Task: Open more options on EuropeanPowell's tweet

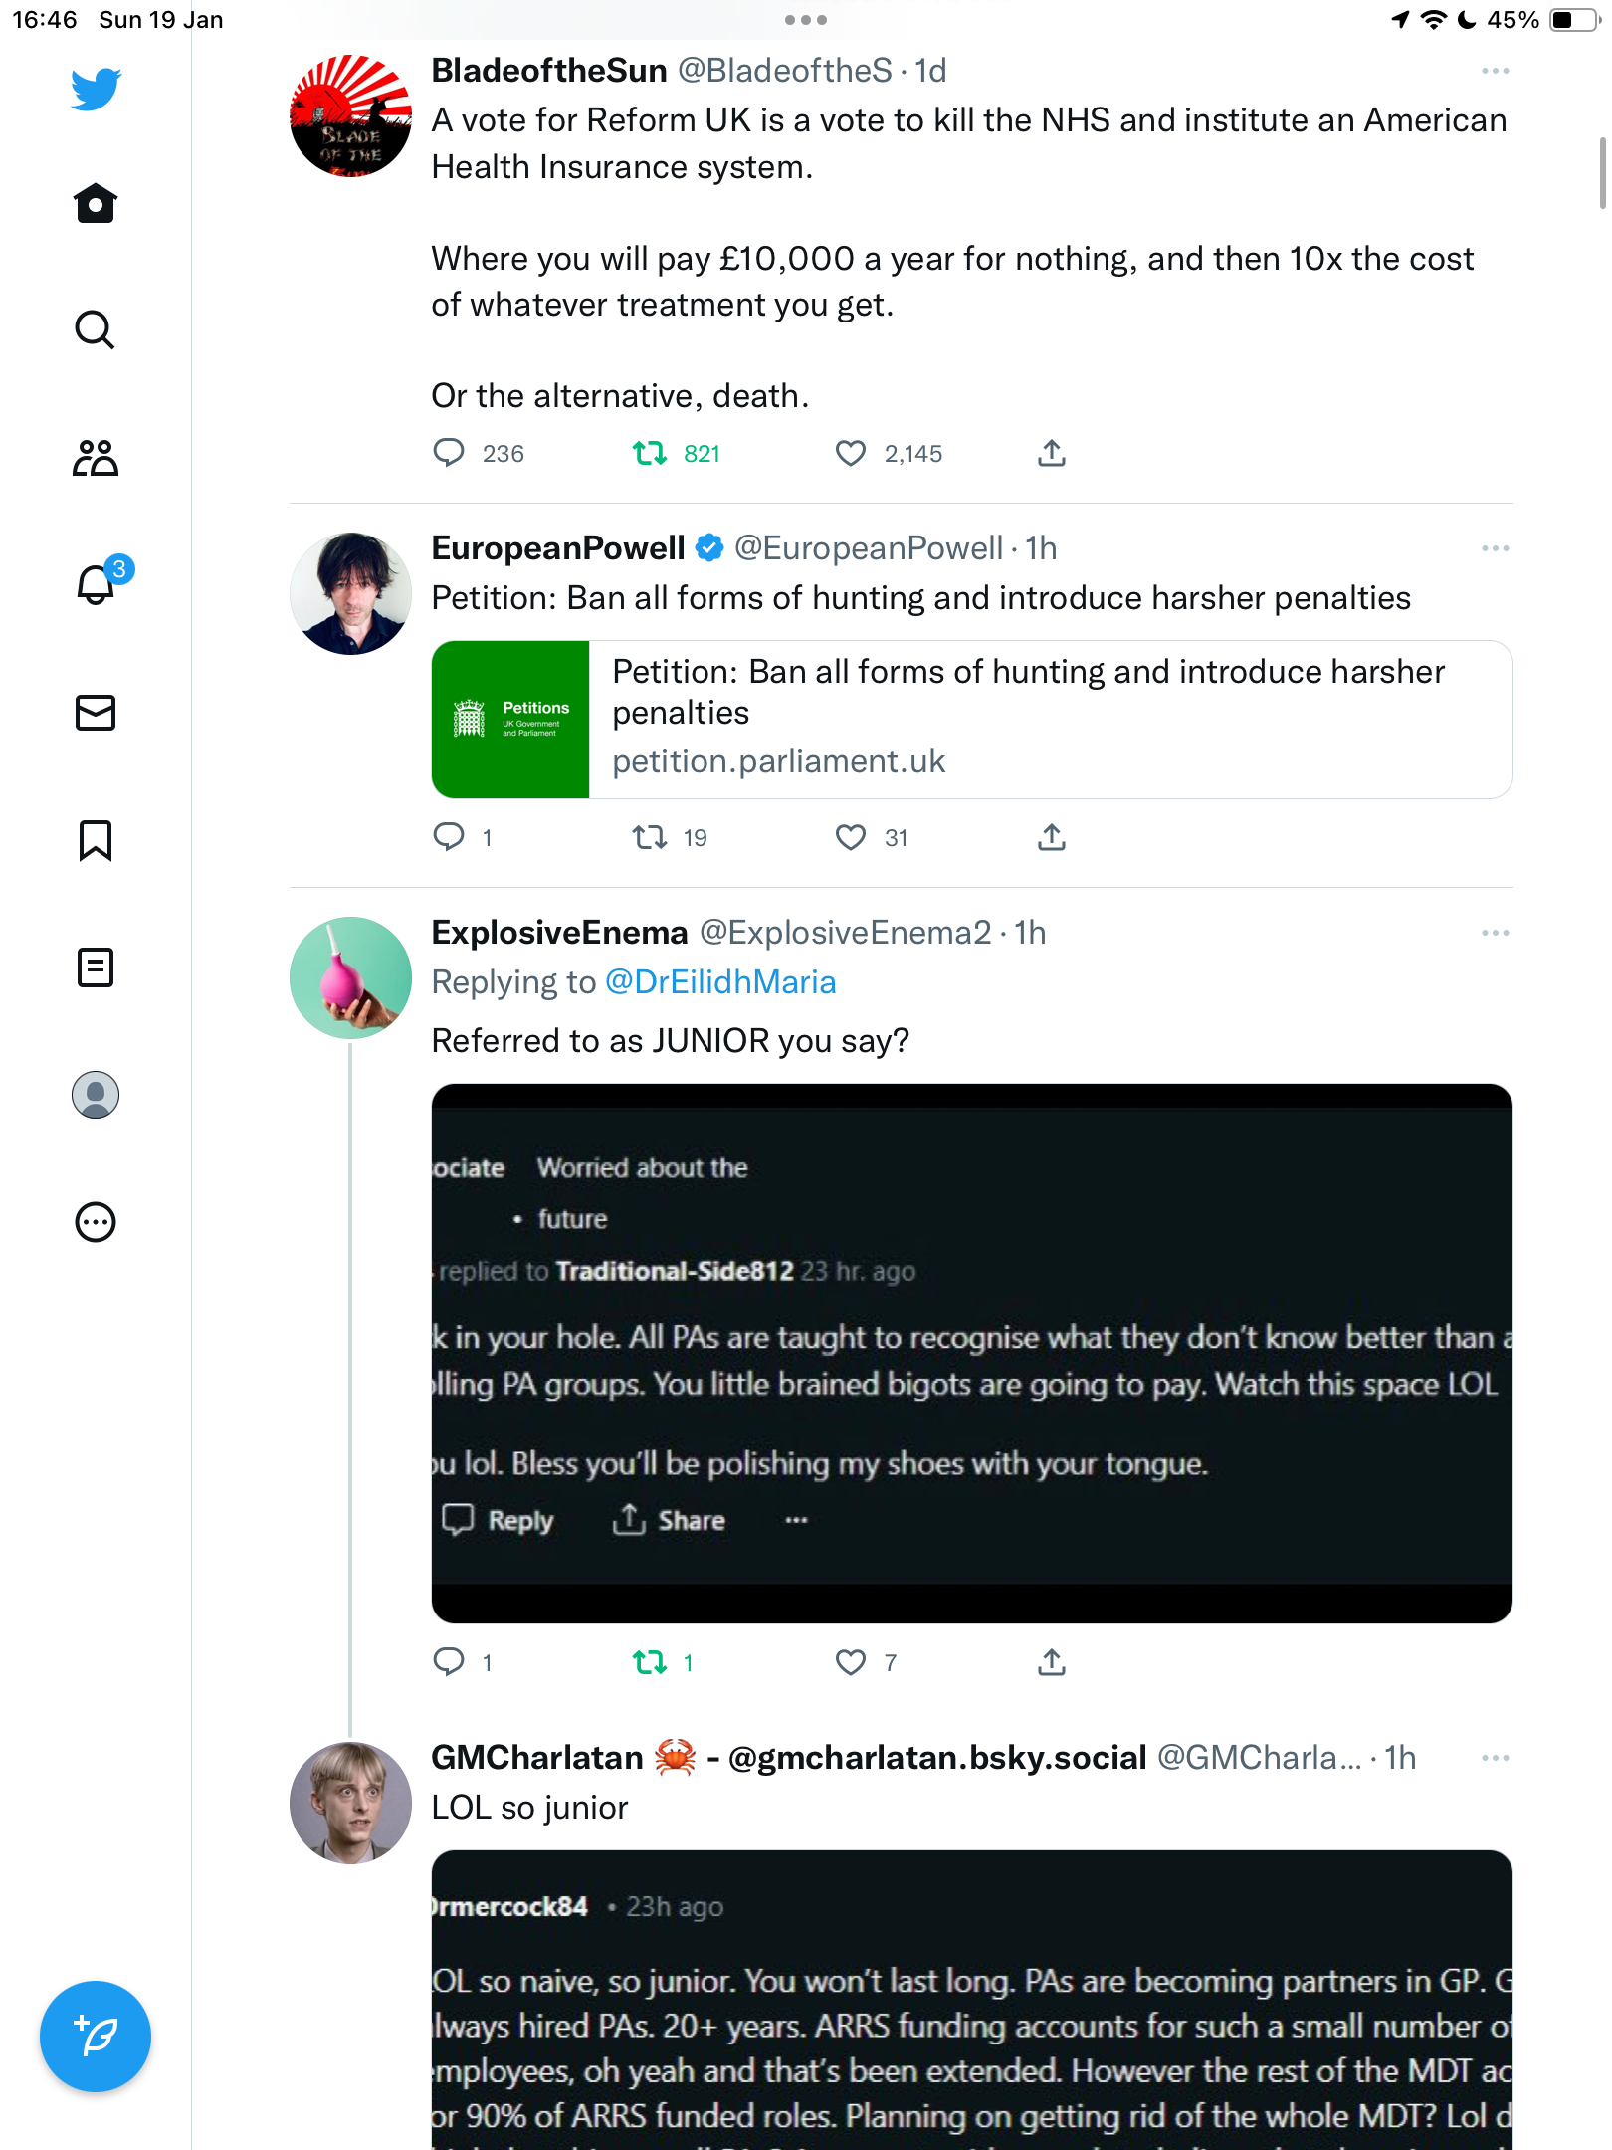Action: point(1495,548)
